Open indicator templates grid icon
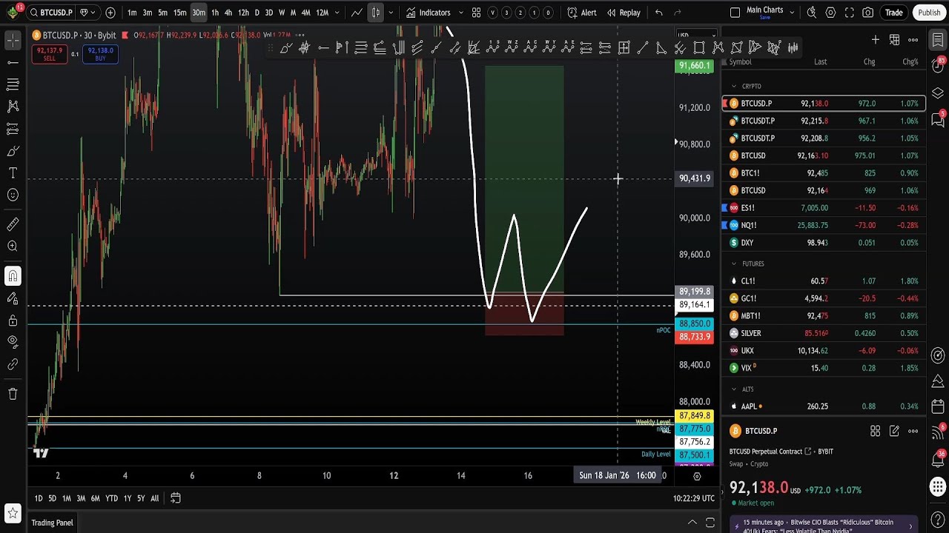Screen dimensions: 949x533 [476, 13]
